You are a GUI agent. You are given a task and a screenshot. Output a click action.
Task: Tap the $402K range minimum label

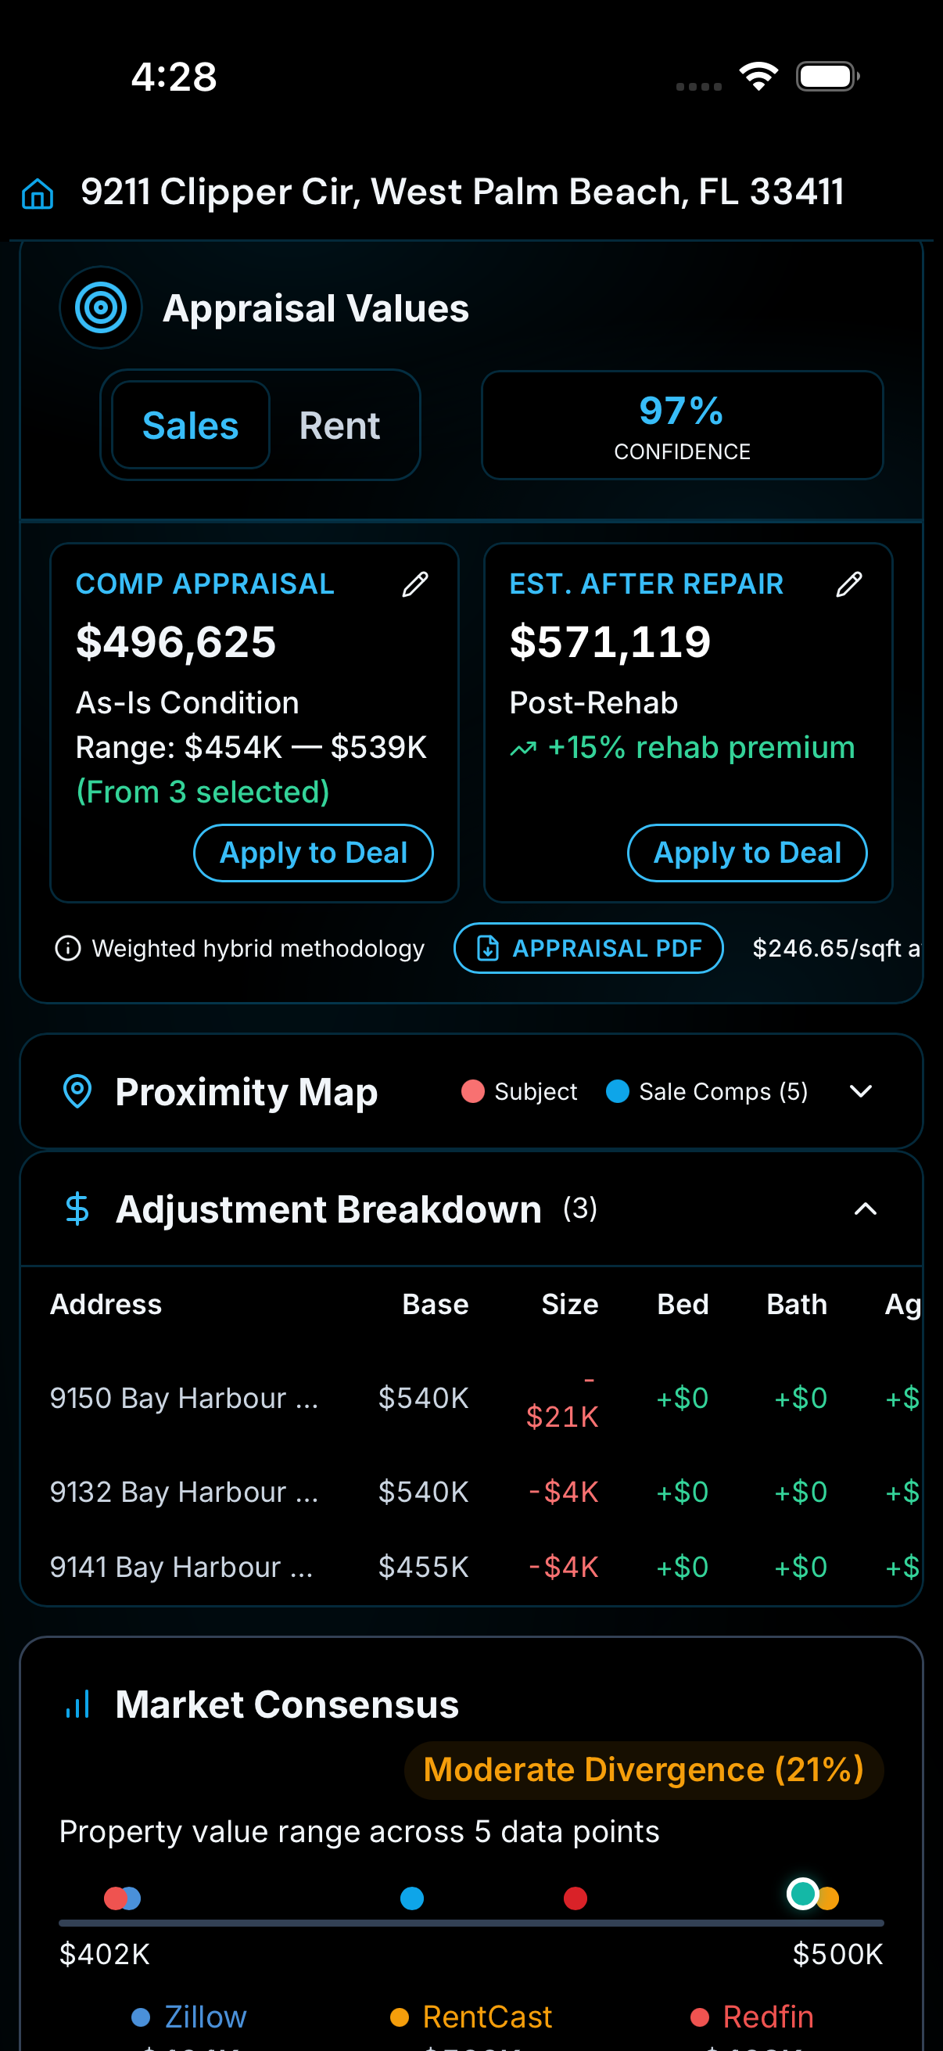pyautogui.click(x=105, y=1954)
